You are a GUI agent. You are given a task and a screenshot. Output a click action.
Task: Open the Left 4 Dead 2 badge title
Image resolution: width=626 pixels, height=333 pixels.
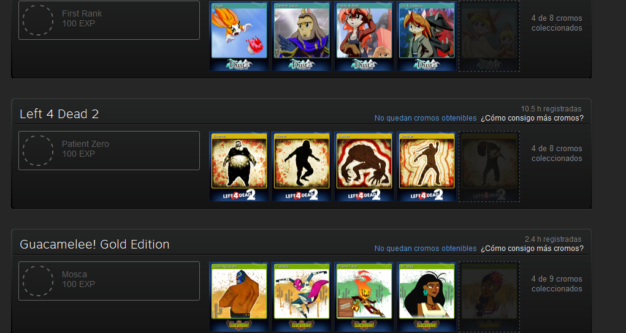[x=59, y=114]
